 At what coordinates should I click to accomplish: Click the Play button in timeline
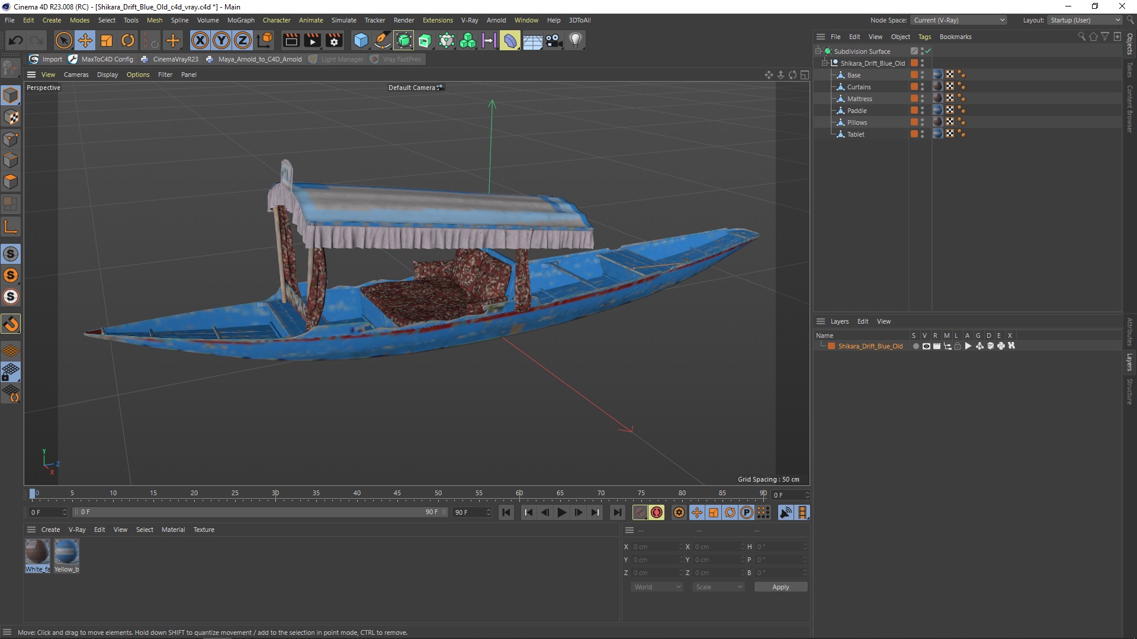coord(561,512)
